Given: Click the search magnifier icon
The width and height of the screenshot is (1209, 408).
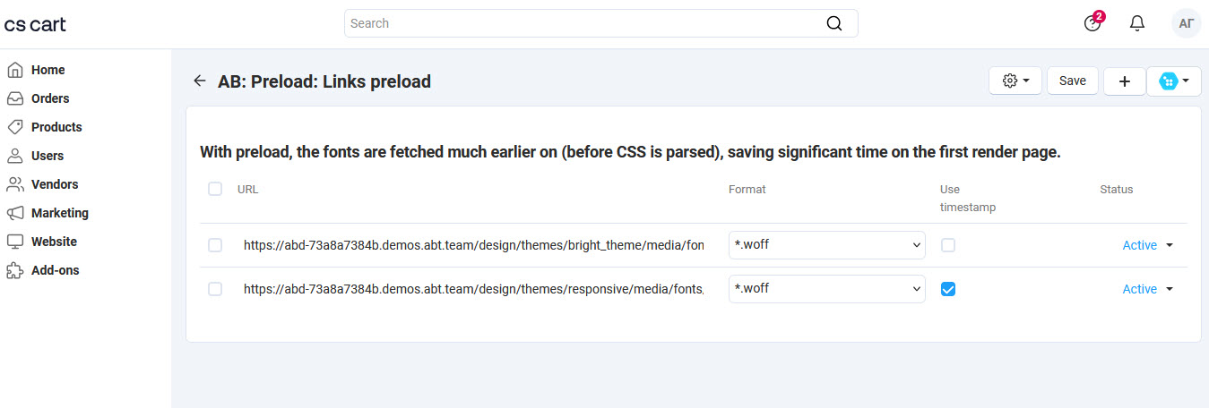Looking at the screenshot, I should point(834,23).
